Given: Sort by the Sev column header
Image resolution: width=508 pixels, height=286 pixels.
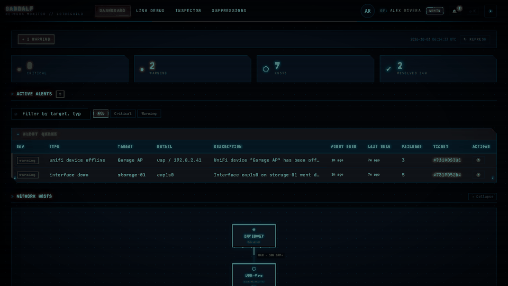Looking at the screenshot, I should click(21, 147).
